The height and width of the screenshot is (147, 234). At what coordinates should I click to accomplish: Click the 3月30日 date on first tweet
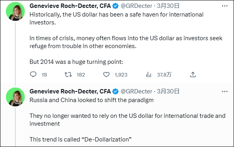click(168, 6)
